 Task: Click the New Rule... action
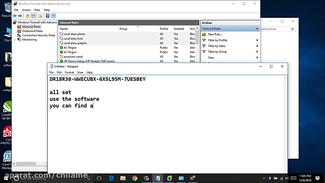point(215,34)
